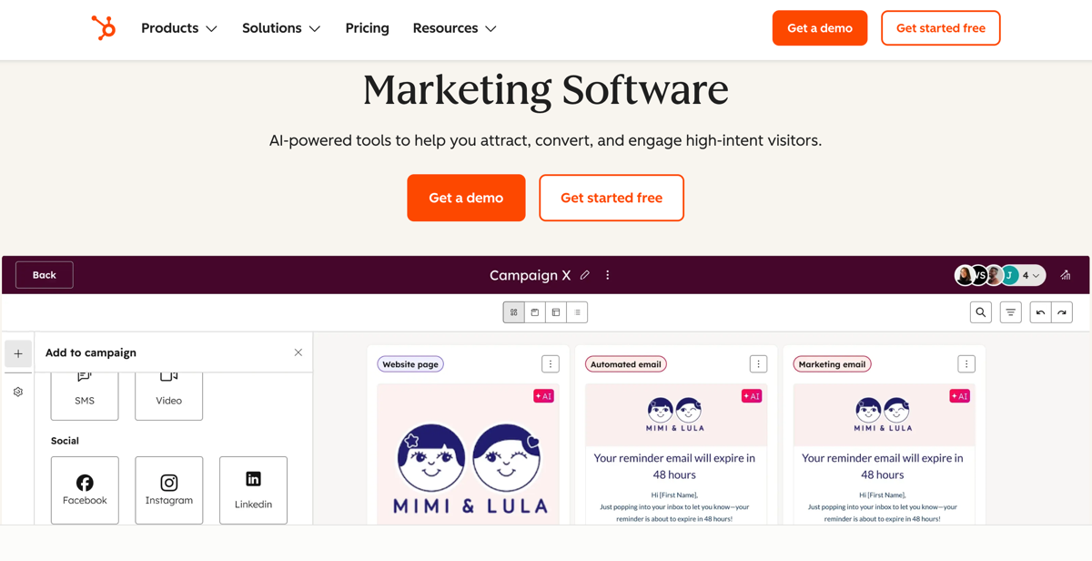
Task: Switch to calendar view in campaign editor
Action: (x=533, y=311)
